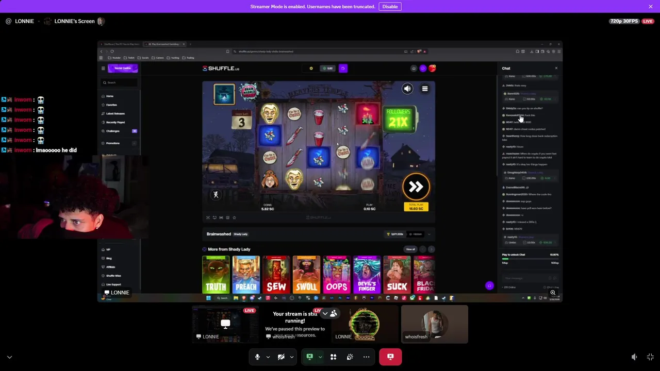Dismiss the Streamer Mode banner
The image size is (660, 371).
651,7
